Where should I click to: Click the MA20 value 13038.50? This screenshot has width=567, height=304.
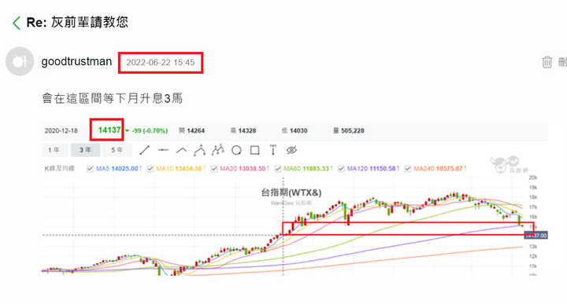252,168
